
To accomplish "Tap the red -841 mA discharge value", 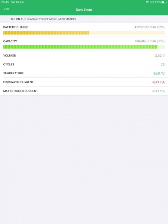I will [158, 82].
